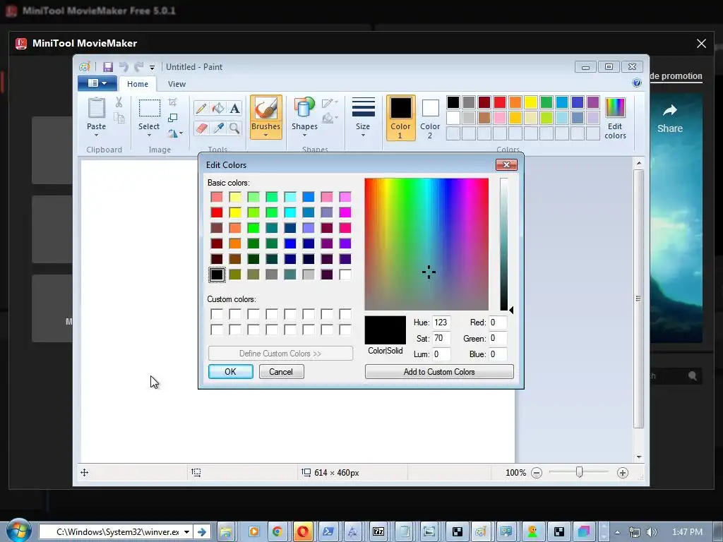Pick the magenta basic color swatch
The width and height of the screenshot is (723, 542).
pos(345,212)
